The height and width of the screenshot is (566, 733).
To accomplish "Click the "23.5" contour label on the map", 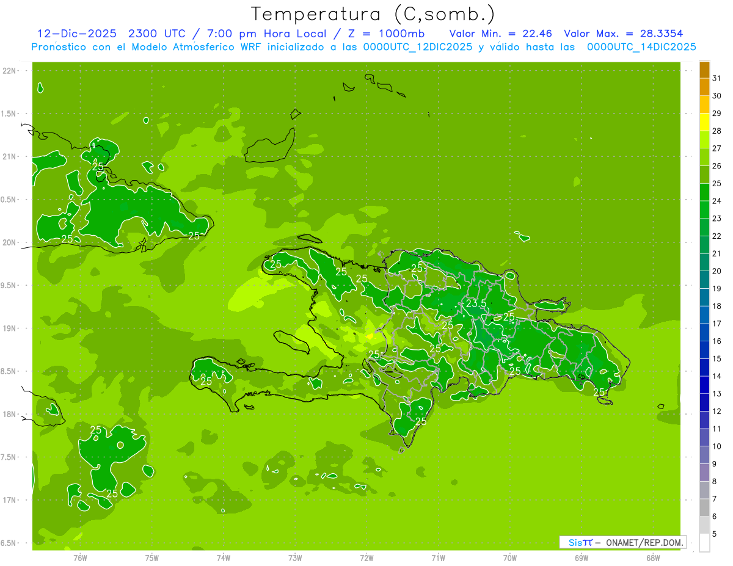I will 476,303.
